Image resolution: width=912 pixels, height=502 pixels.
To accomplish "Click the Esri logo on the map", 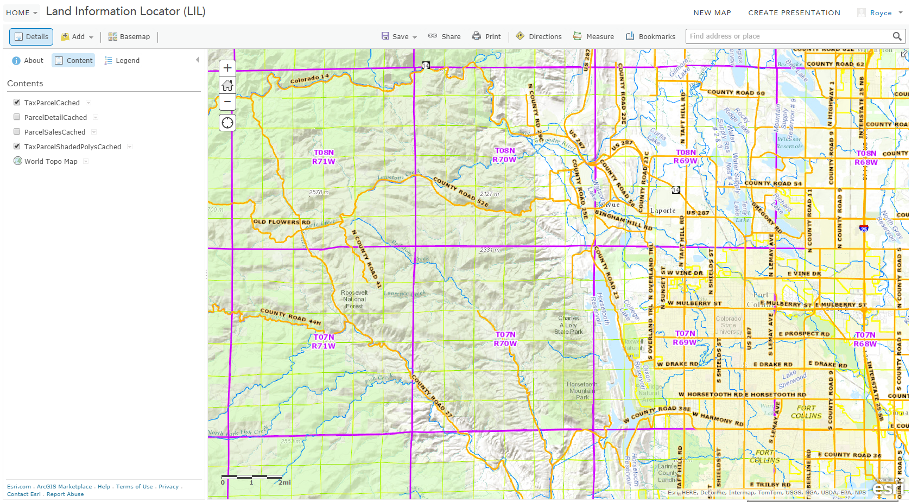I will point(888,487).
